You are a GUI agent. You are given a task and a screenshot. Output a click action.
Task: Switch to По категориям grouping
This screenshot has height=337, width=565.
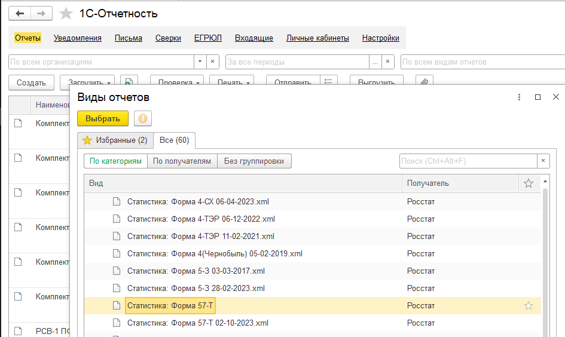(x=115, y=161)
